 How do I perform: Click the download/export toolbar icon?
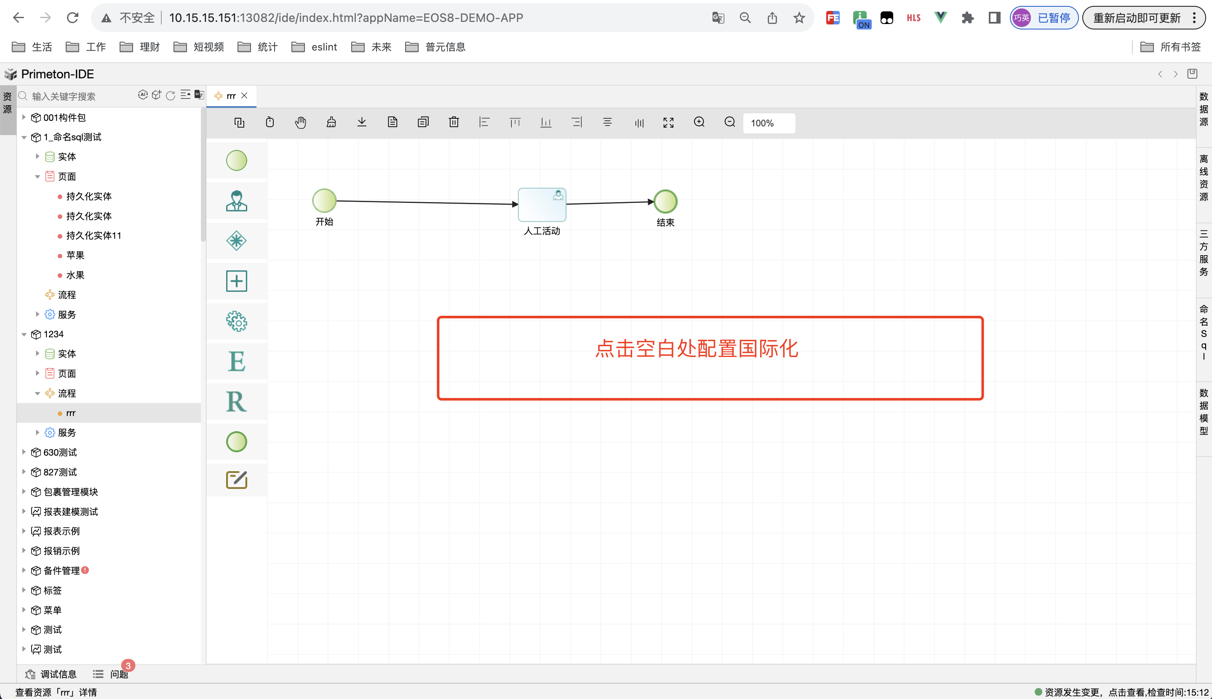click(x=362, y=123)
